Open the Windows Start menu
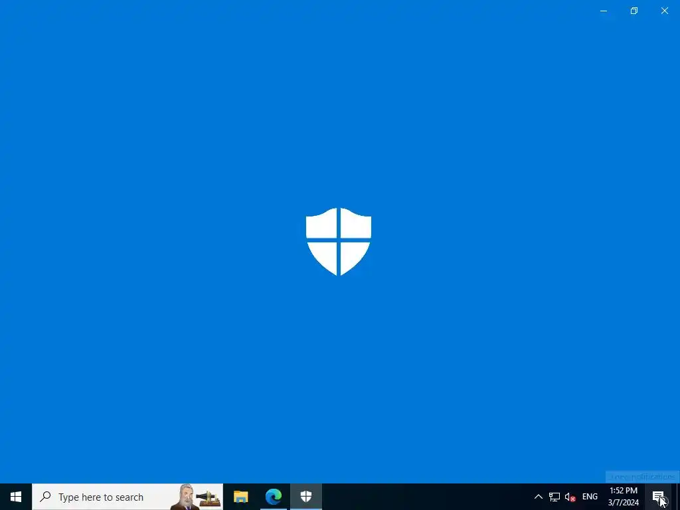Image resolution: width=680 pixels, height=510 pixels. click(16, 497)
